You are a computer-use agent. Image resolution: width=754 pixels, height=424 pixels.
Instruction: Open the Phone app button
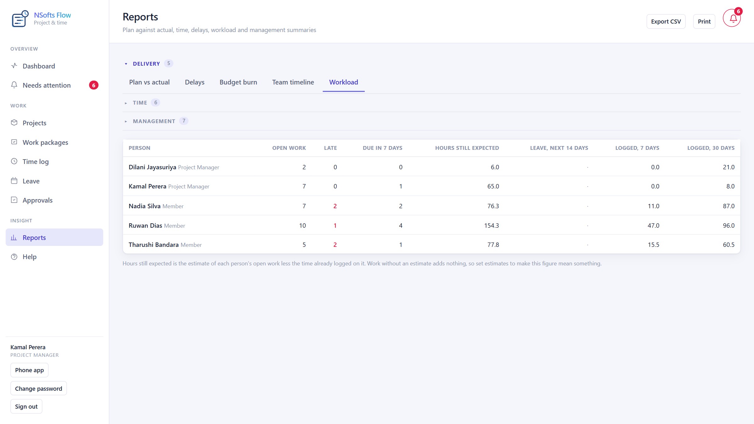[x=30, y=370]
